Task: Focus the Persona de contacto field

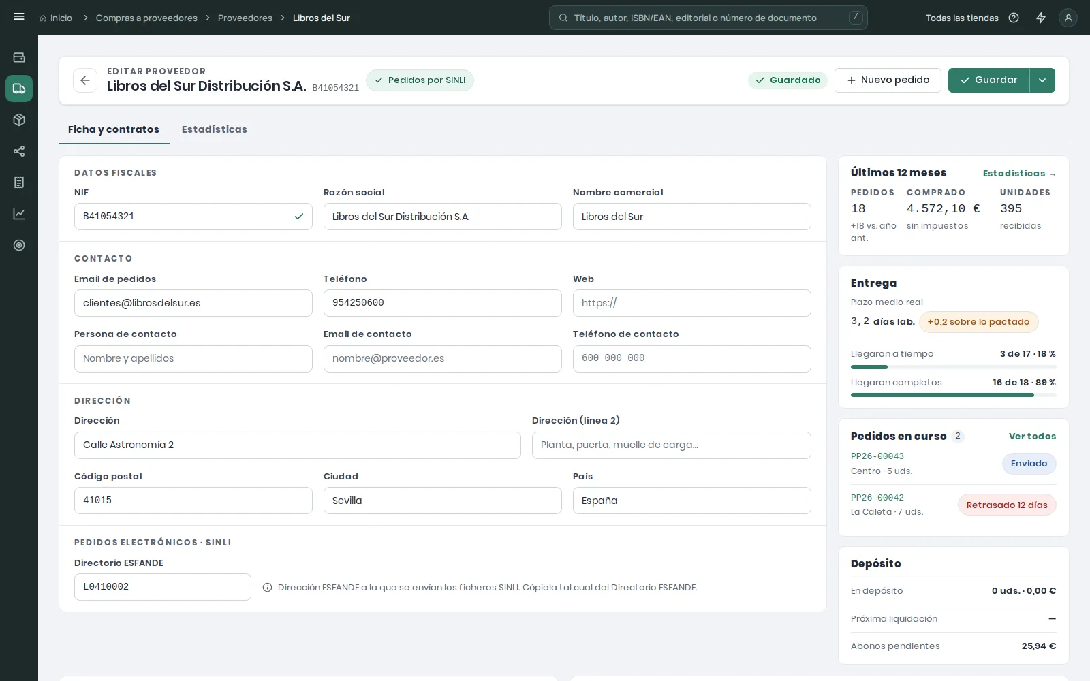Action: (193, 359)
